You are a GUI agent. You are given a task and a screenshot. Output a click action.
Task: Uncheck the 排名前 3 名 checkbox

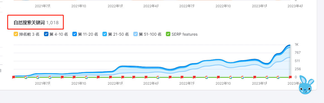point(16,34)
